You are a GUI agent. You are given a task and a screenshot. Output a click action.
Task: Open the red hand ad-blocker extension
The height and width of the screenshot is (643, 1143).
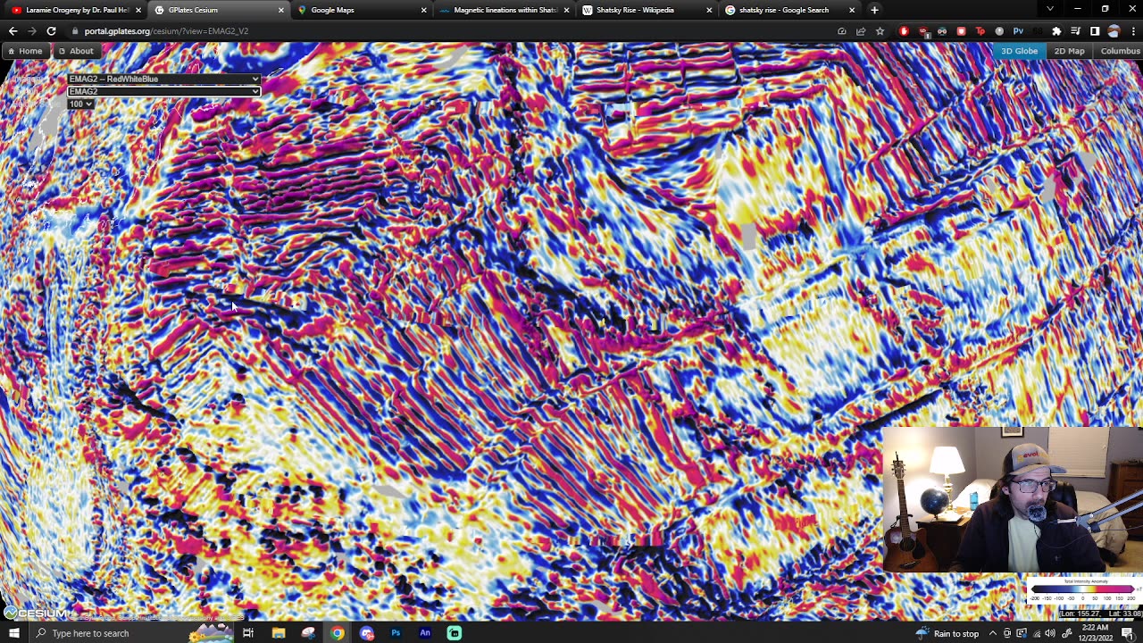point(904,31)
